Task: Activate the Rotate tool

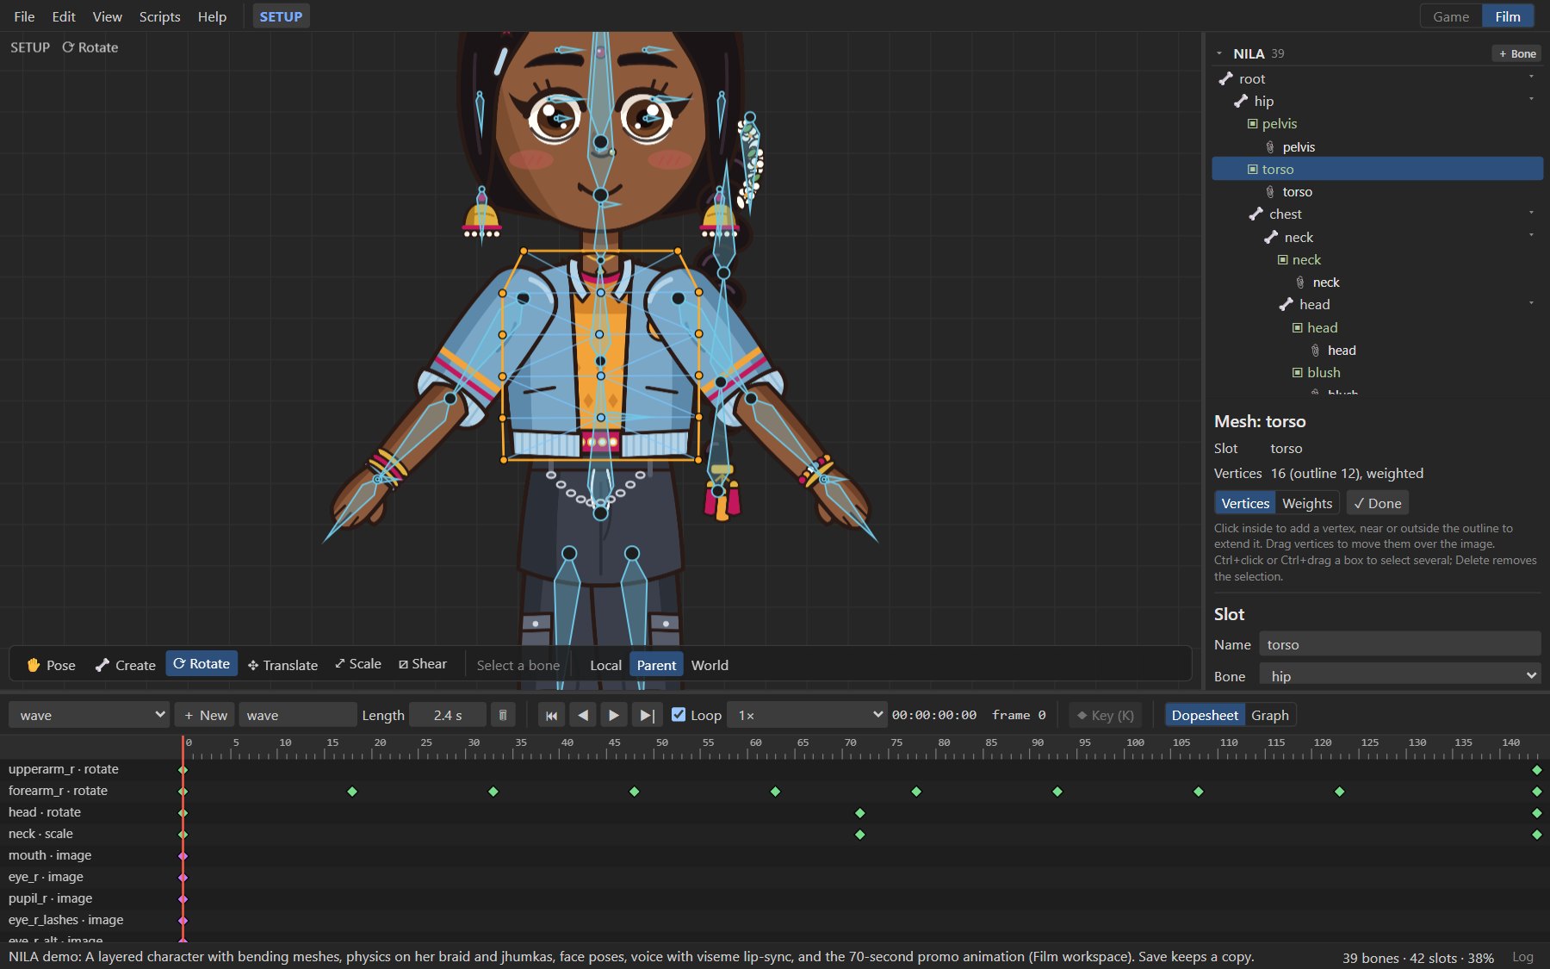Action: pos(201,663)
